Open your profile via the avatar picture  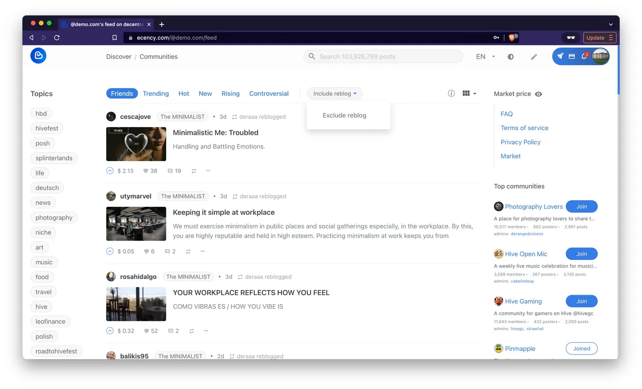(x=600, y=56)
